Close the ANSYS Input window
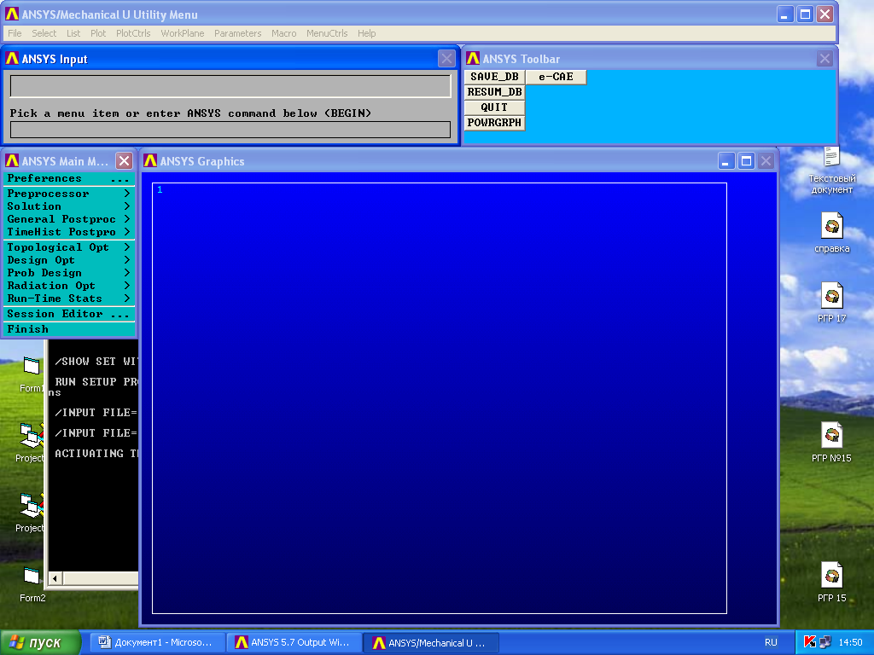This screenshot has height=655, width=874. click(x=446, y=59)
